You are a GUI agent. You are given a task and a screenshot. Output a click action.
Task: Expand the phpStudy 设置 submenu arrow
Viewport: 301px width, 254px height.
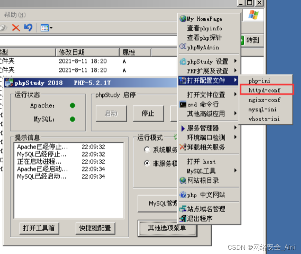[x=235, y=61]
